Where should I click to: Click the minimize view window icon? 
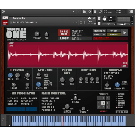(100, 12)
